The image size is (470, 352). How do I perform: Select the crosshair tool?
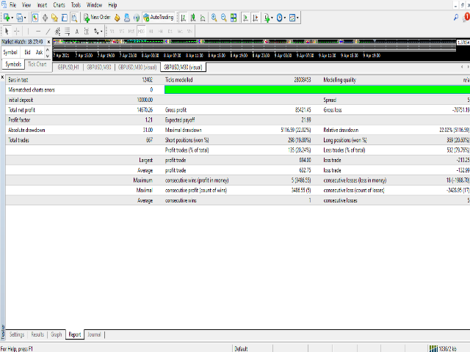(x=17, y=31)
